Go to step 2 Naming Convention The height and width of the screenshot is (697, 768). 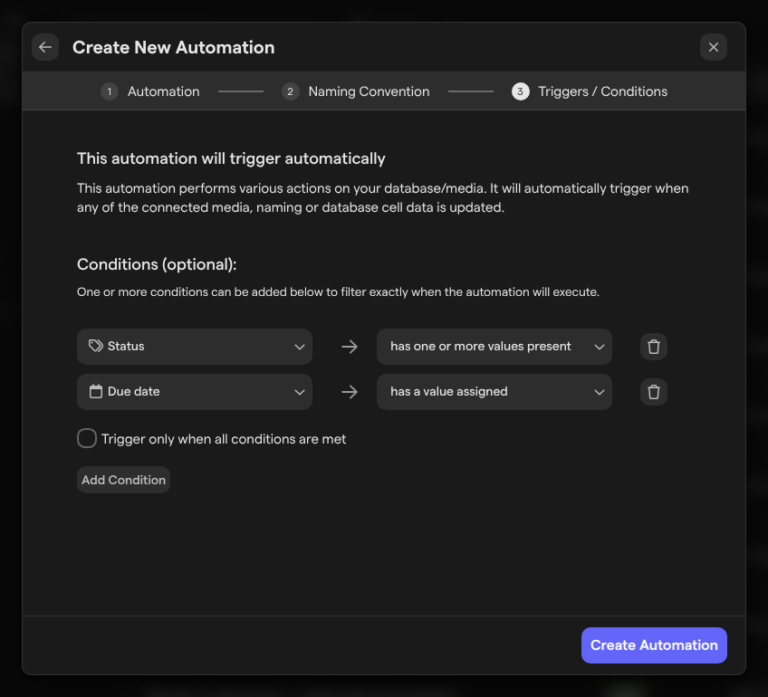point(356,91)
